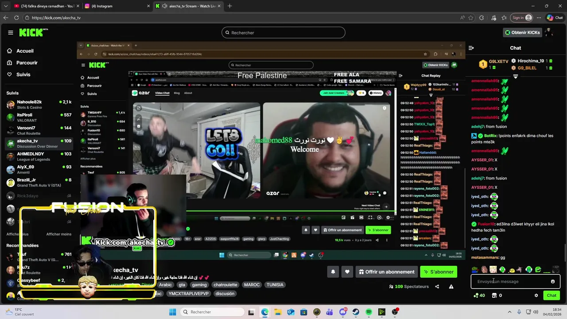
Task: Click Offrir un abonnement button
Action: pos(387,272)
